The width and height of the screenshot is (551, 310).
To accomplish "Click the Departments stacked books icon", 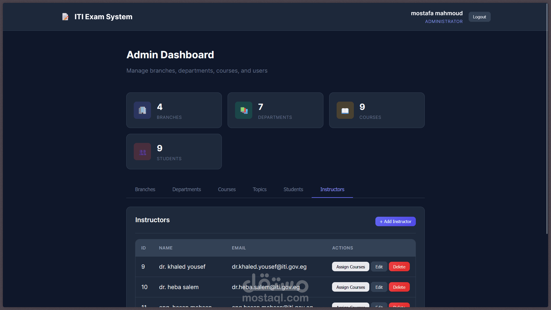I will 244,110.
